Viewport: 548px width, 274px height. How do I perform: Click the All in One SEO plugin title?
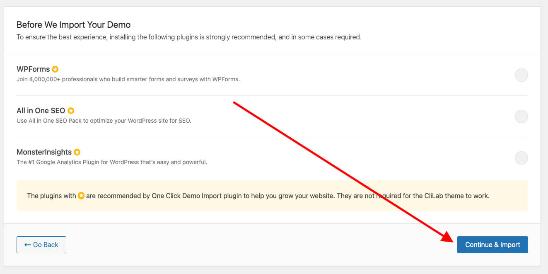tap(41, 111)
